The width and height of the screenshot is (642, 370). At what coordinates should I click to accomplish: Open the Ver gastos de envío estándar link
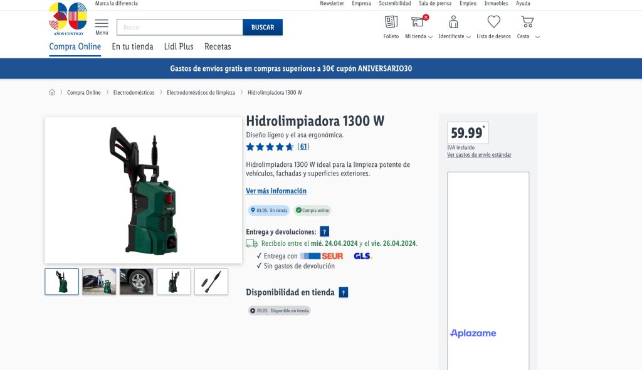pos(479,155)
